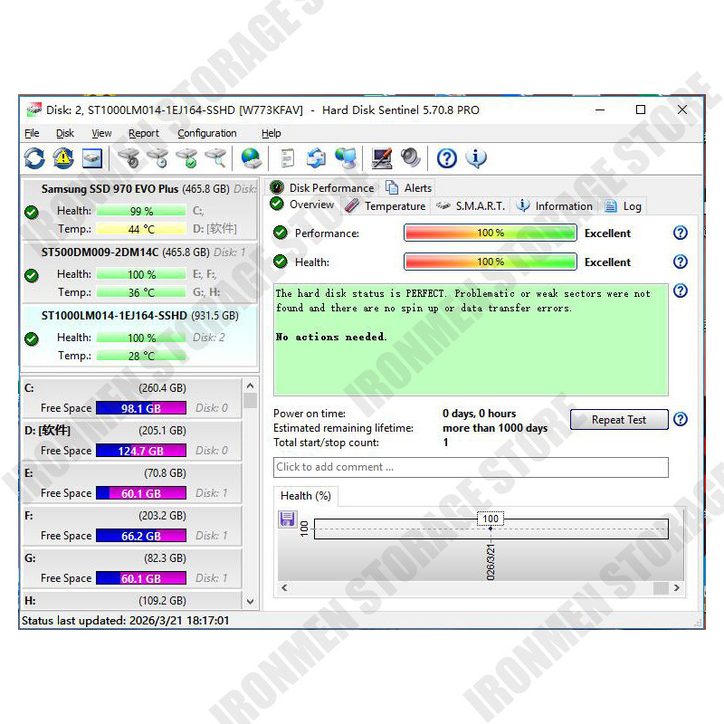Click 'Status last updated' in status bar

[x=126, y=620]
